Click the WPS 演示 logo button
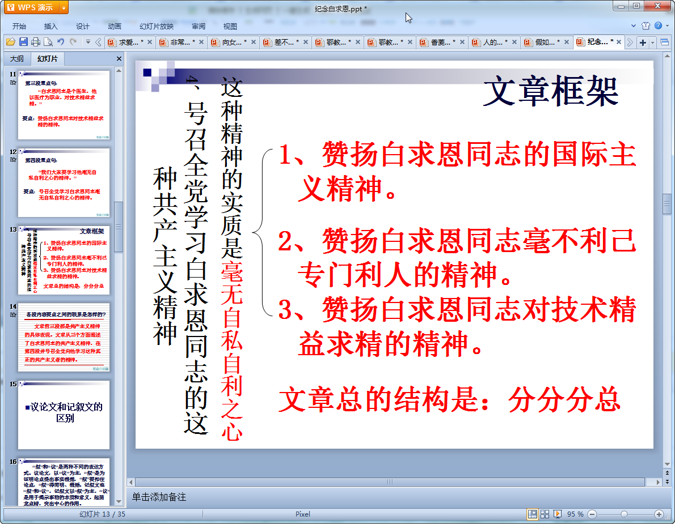Screen dimensions: 675x524 pyautogui.click(x=31, y=8)
